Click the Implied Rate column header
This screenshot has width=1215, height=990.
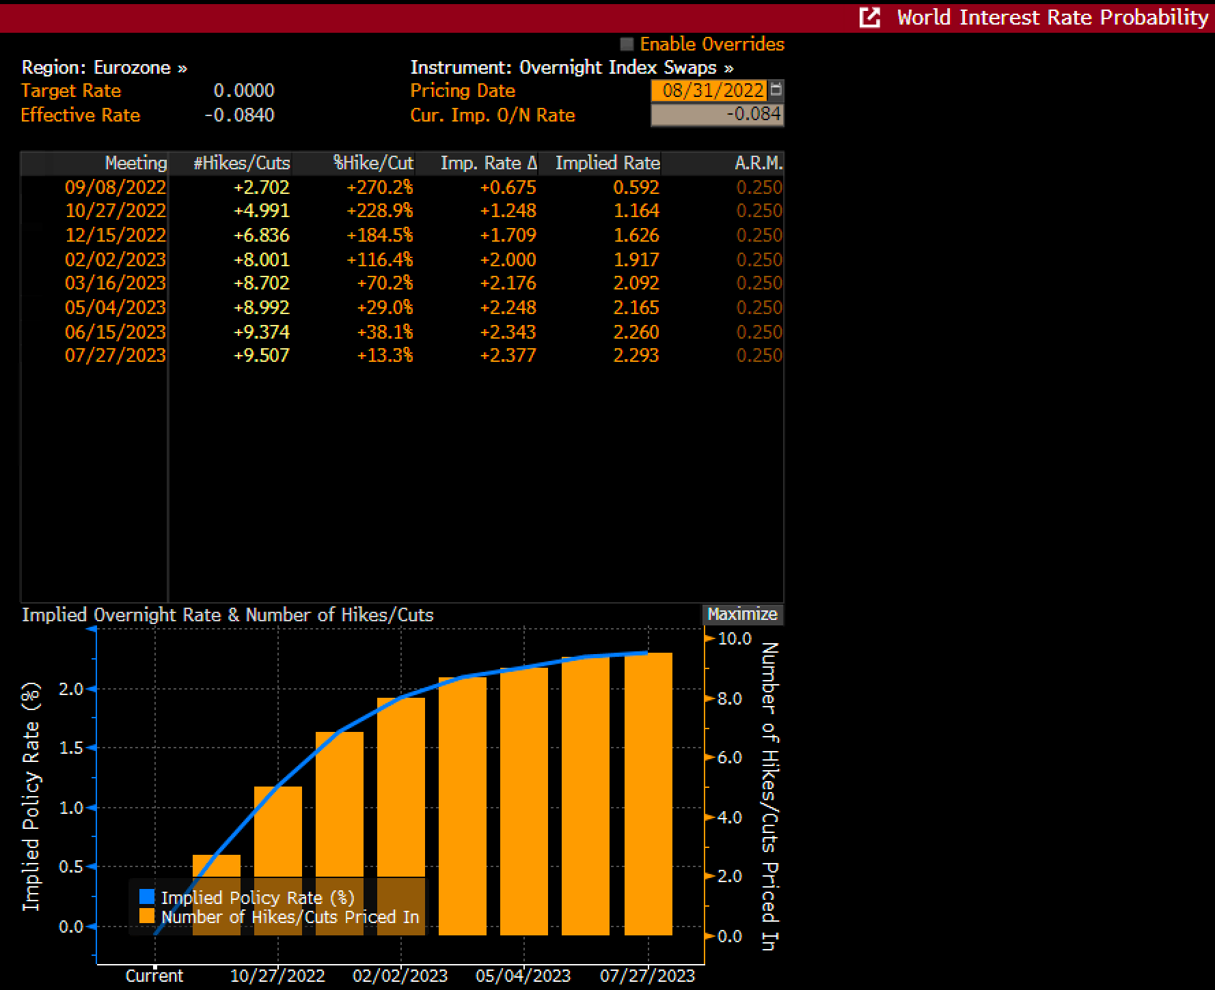click(x=607, y=162)
